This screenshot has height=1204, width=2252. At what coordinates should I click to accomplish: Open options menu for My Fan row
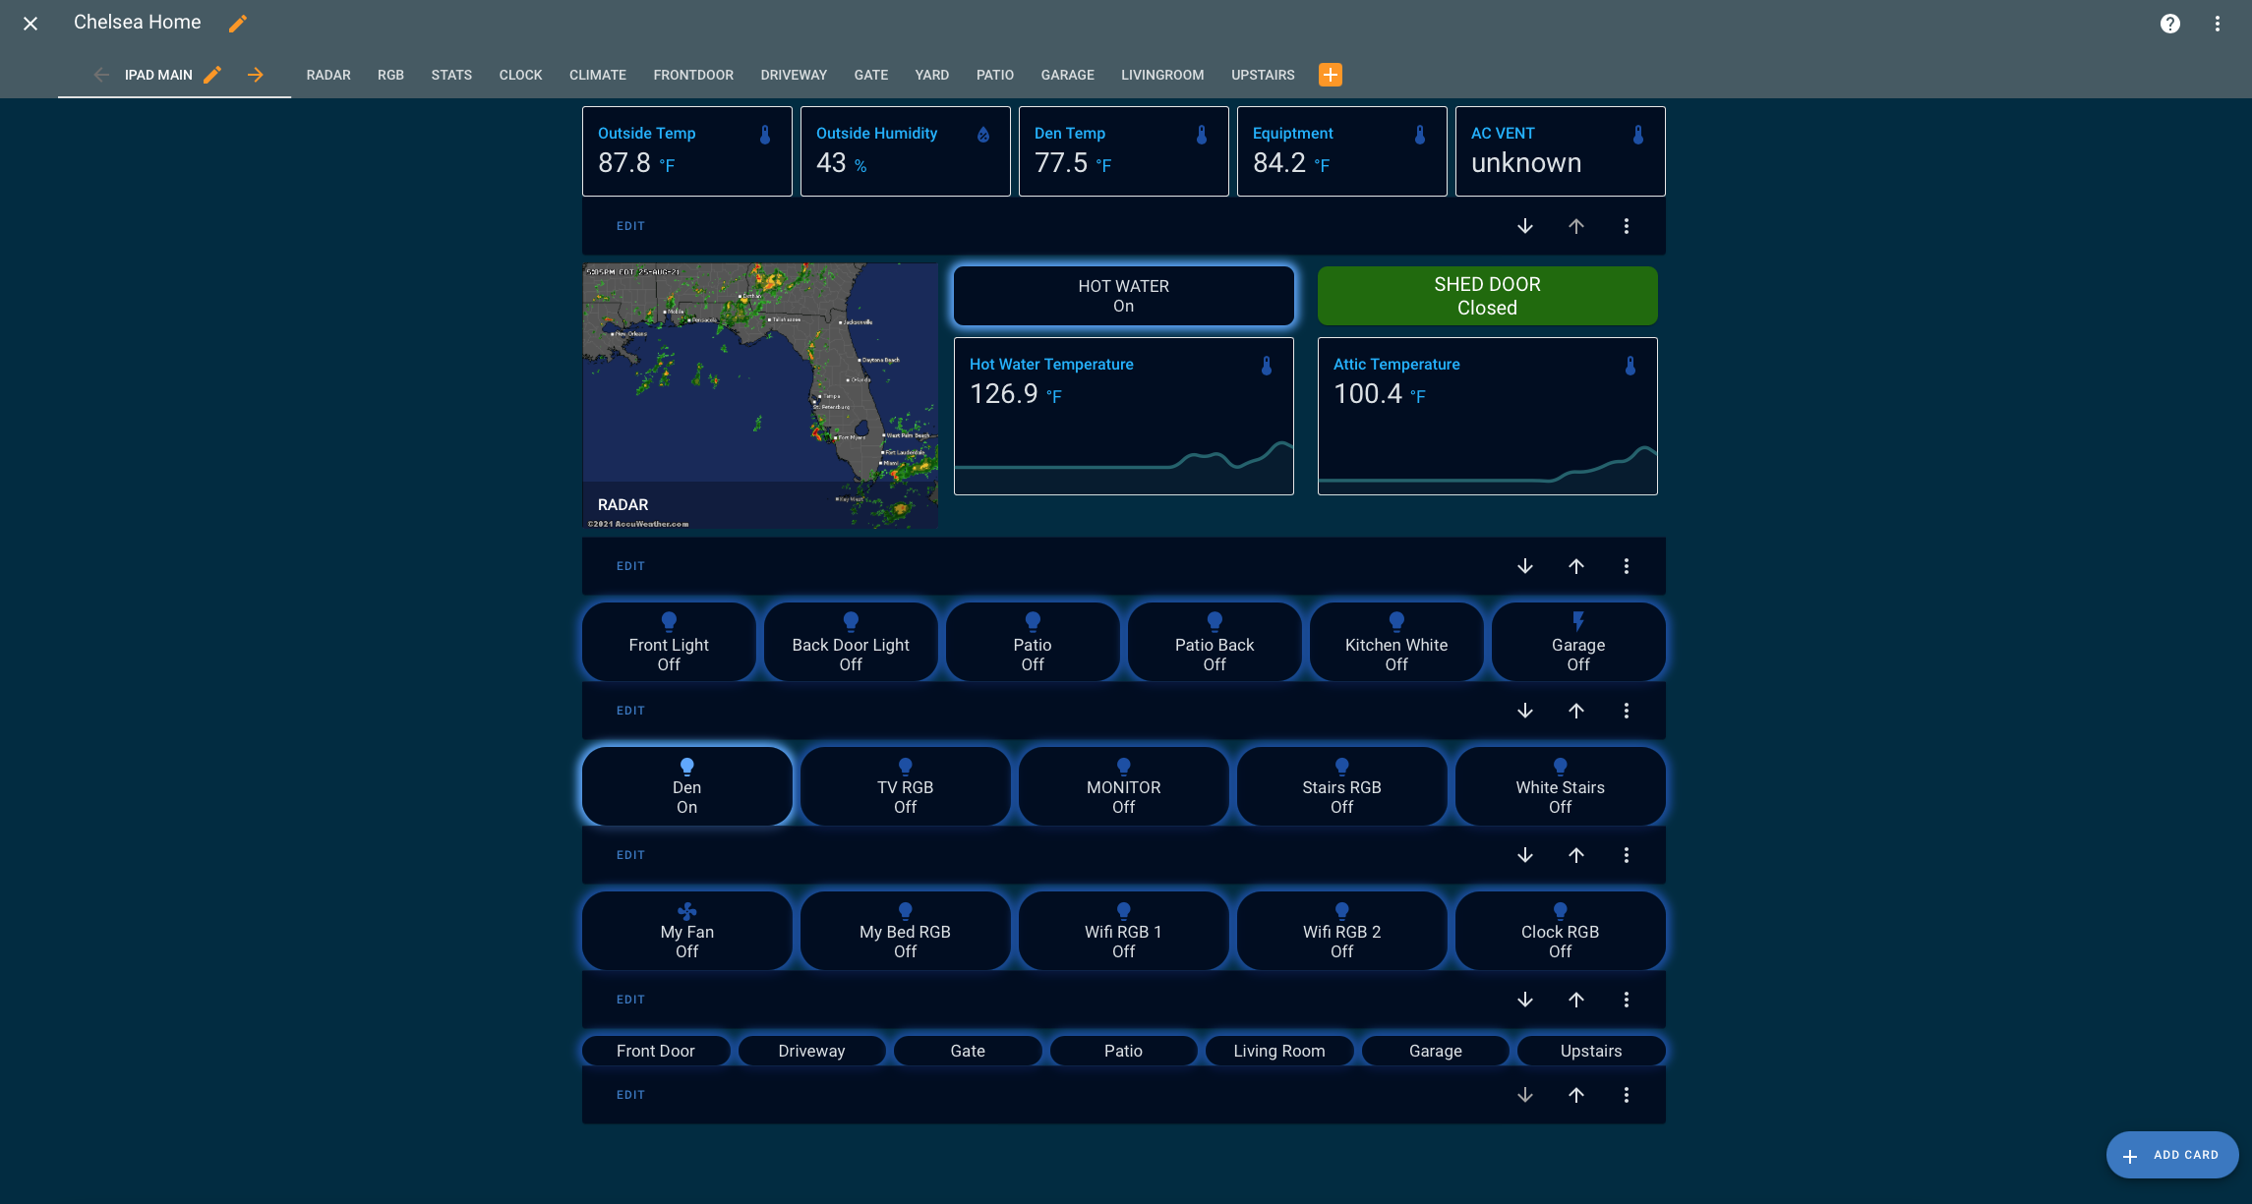tap(1626, 1000)
